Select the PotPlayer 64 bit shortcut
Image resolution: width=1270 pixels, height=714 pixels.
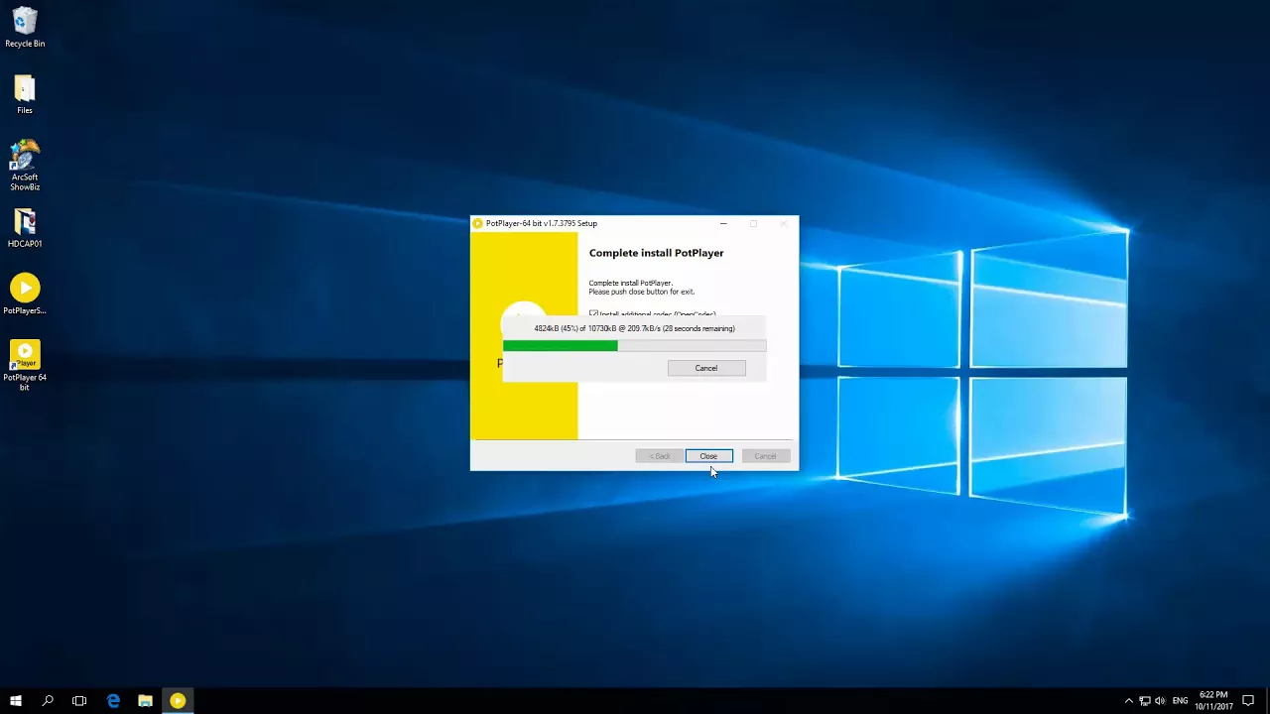(x=25, y=366)
